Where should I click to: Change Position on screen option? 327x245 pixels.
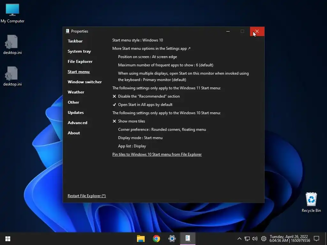[x=148, y=57]
